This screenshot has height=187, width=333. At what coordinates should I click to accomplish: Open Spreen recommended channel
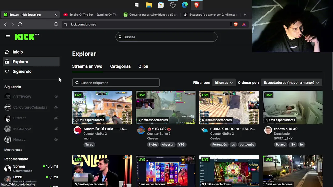(x=31, y=168)
